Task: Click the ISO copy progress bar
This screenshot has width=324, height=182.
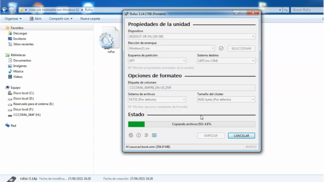Action: [x=191, y=124]
